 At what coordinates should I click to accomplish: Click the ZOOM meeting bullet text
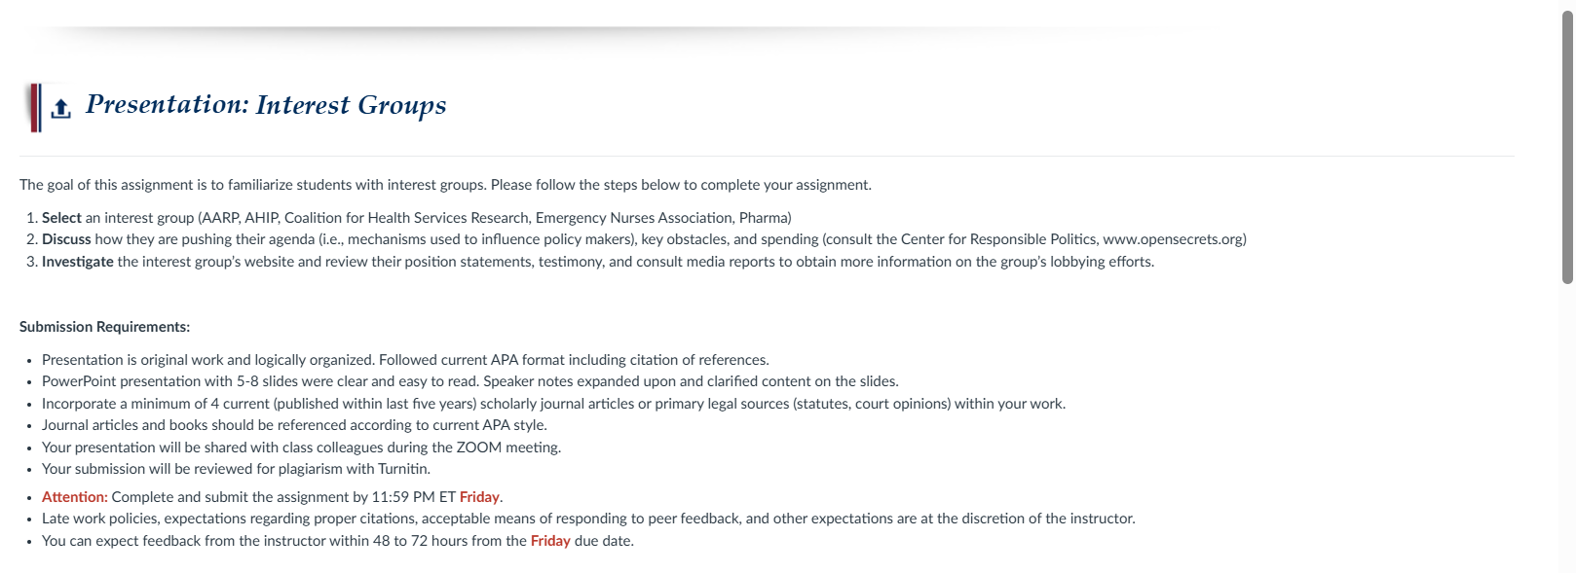pyautogui.click(x=301, y=448)
